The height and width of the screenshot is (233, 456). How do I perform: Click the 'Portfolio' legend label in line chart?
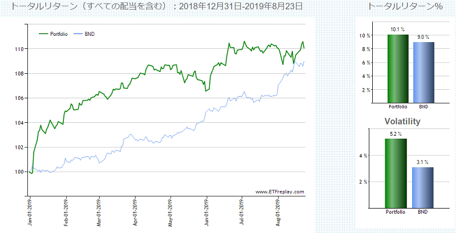point(59,34)
